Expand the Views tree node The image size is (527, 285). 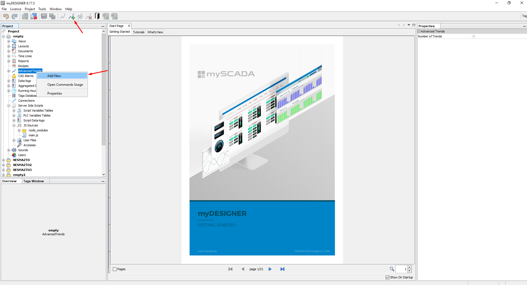9,41
